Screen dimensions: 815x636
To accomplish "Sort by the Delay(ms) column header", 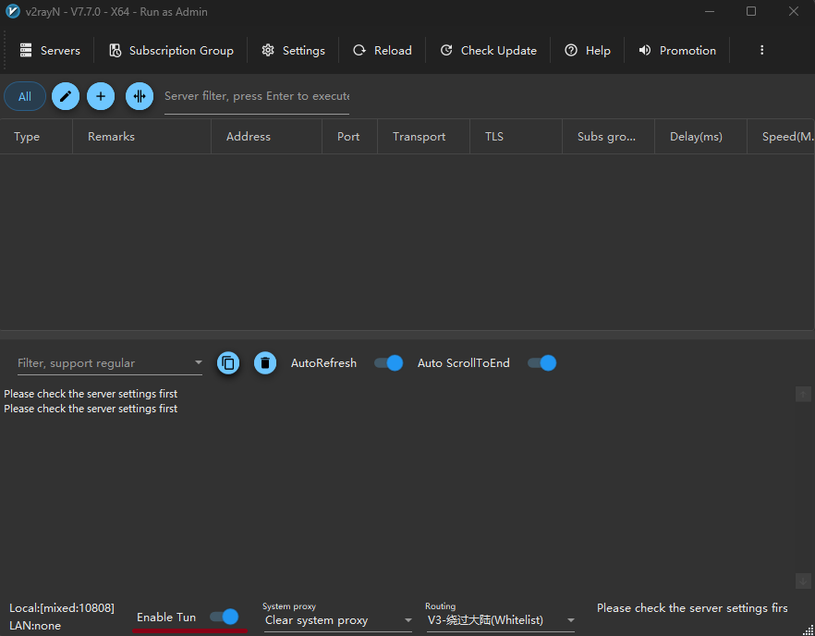I will click(x=696, y=137).
